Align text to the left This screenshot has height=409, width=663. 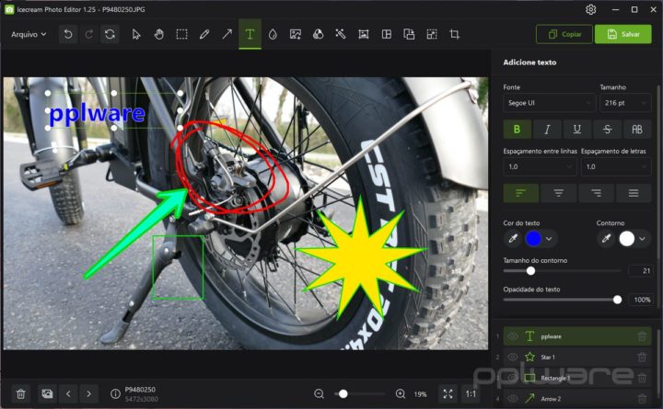point(521,193)
